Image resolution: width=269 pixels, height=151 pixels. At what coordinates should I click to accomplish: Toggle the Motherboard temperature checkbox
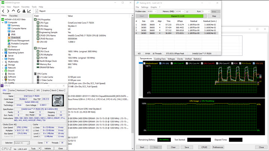145,63
